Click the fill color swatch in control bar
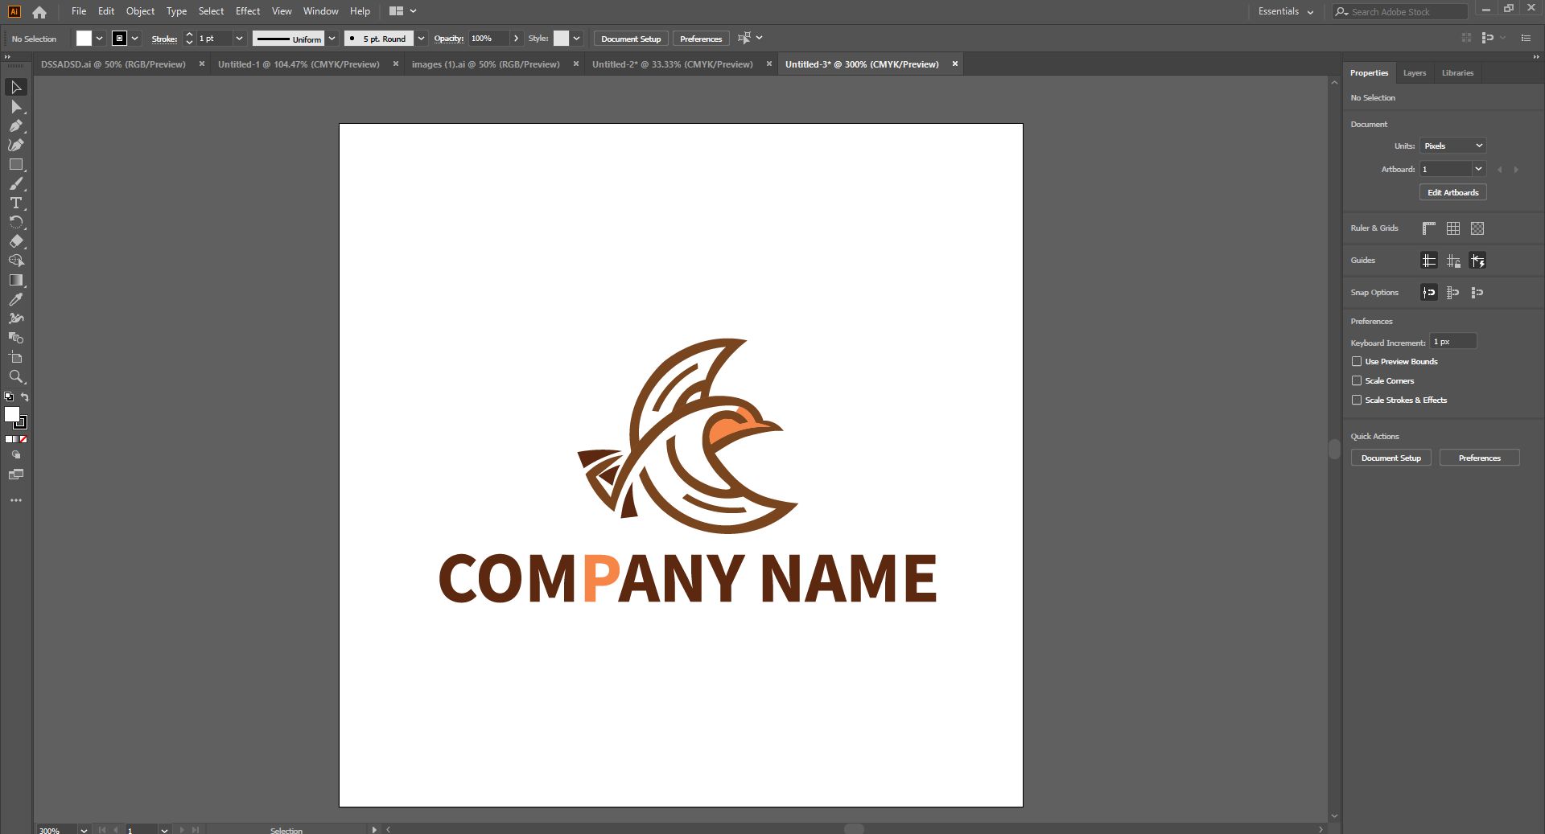The image size is (1545, 834). 84,39
